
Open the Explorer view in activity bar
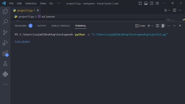5,12
